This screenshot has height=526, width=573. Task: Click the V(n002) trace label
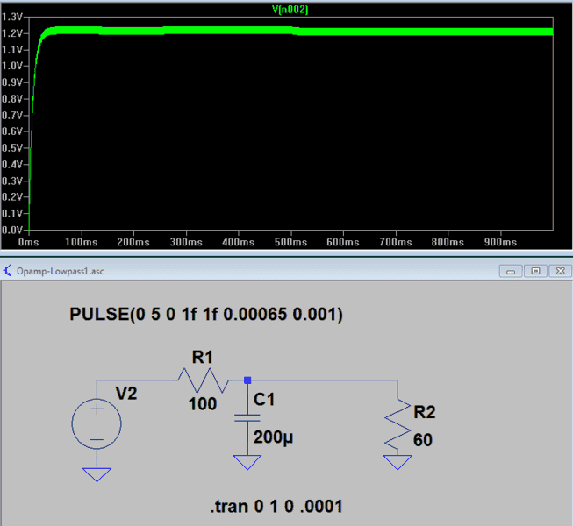(x=290, y=10)
